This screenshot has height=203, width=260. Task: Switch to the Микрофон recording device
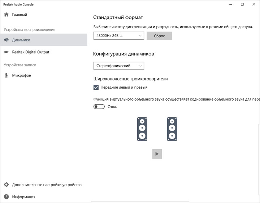(x=21, y=76)
